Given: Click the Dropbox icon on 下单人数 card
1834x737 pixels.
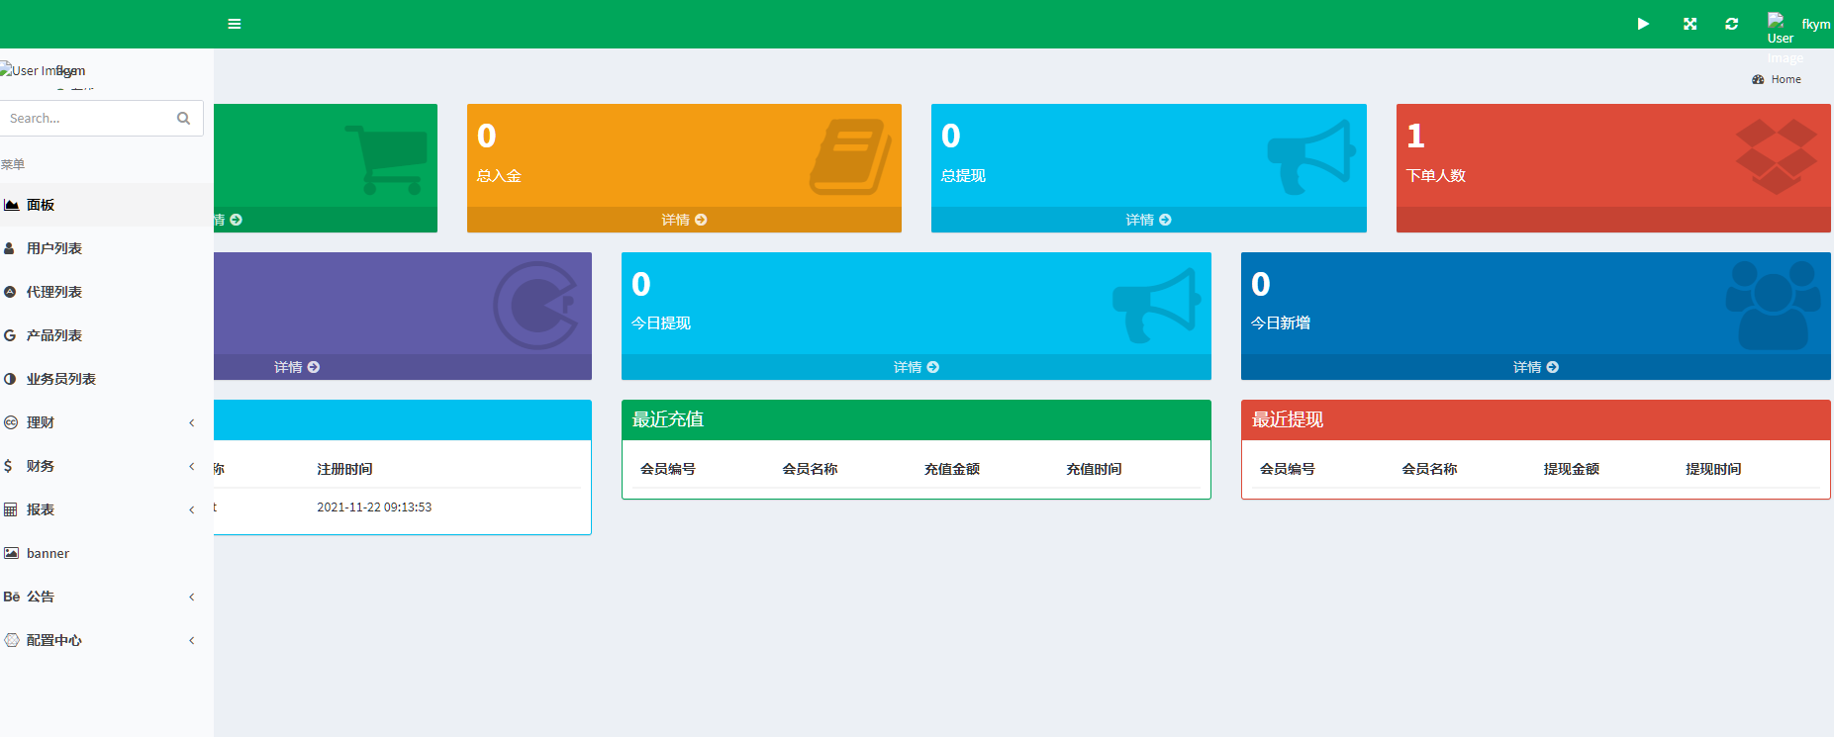Looking at the screenshot, I should point(1776,156).
